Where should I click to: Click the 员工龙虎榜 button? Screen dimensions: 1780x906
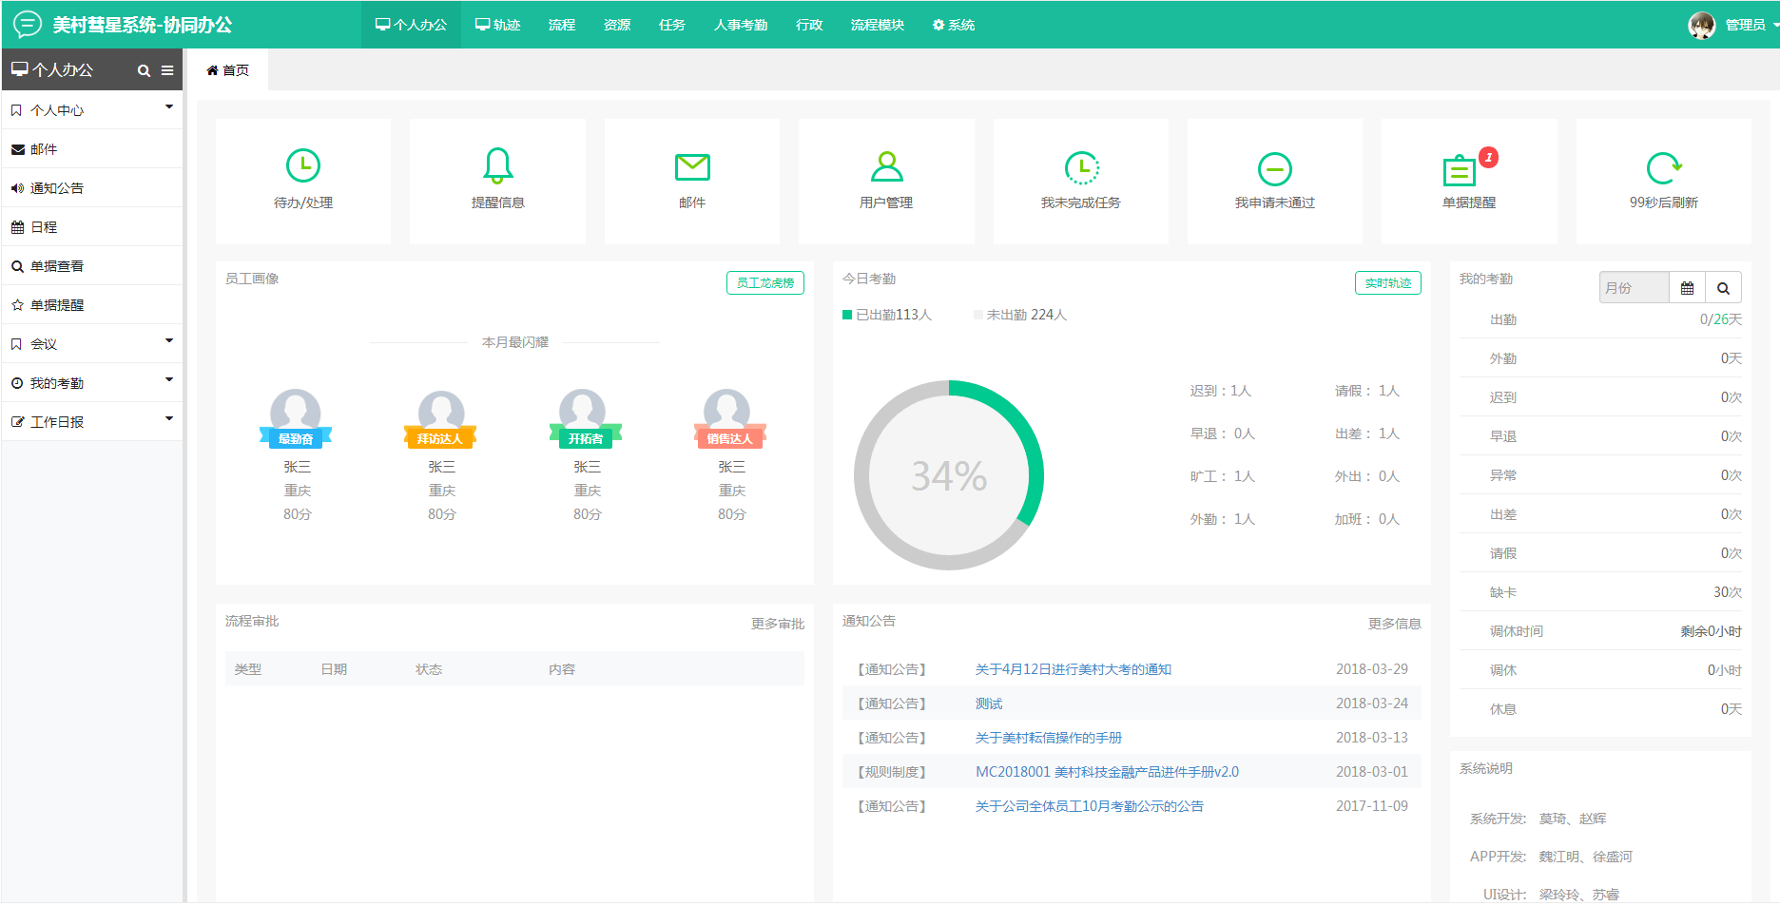765,282
